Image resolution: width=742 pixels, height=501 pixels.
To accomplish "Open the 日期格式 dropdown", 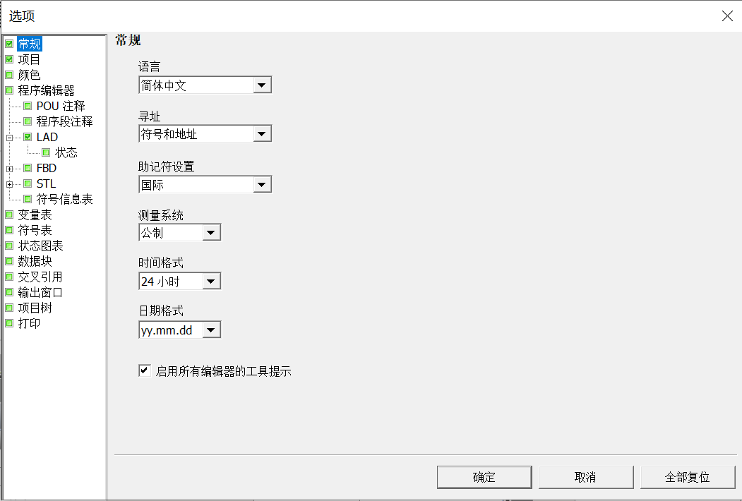I will click(x=211, y=330).
